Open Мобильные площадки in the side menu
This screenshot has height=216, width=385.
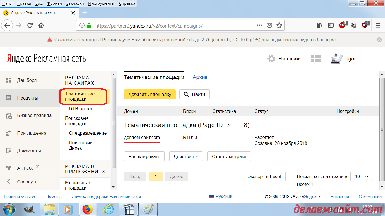78,185
